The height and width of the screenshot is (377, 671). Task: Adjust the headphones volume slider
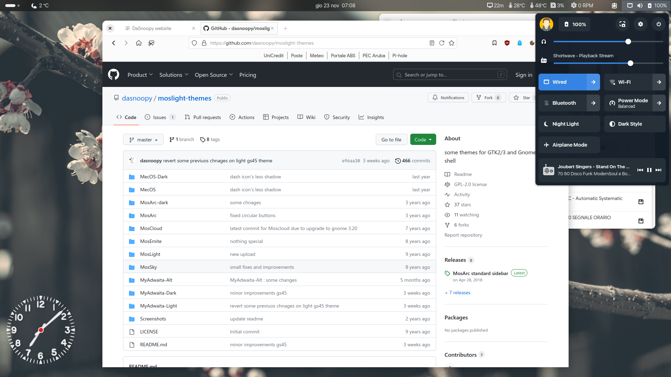coord(608,42)
